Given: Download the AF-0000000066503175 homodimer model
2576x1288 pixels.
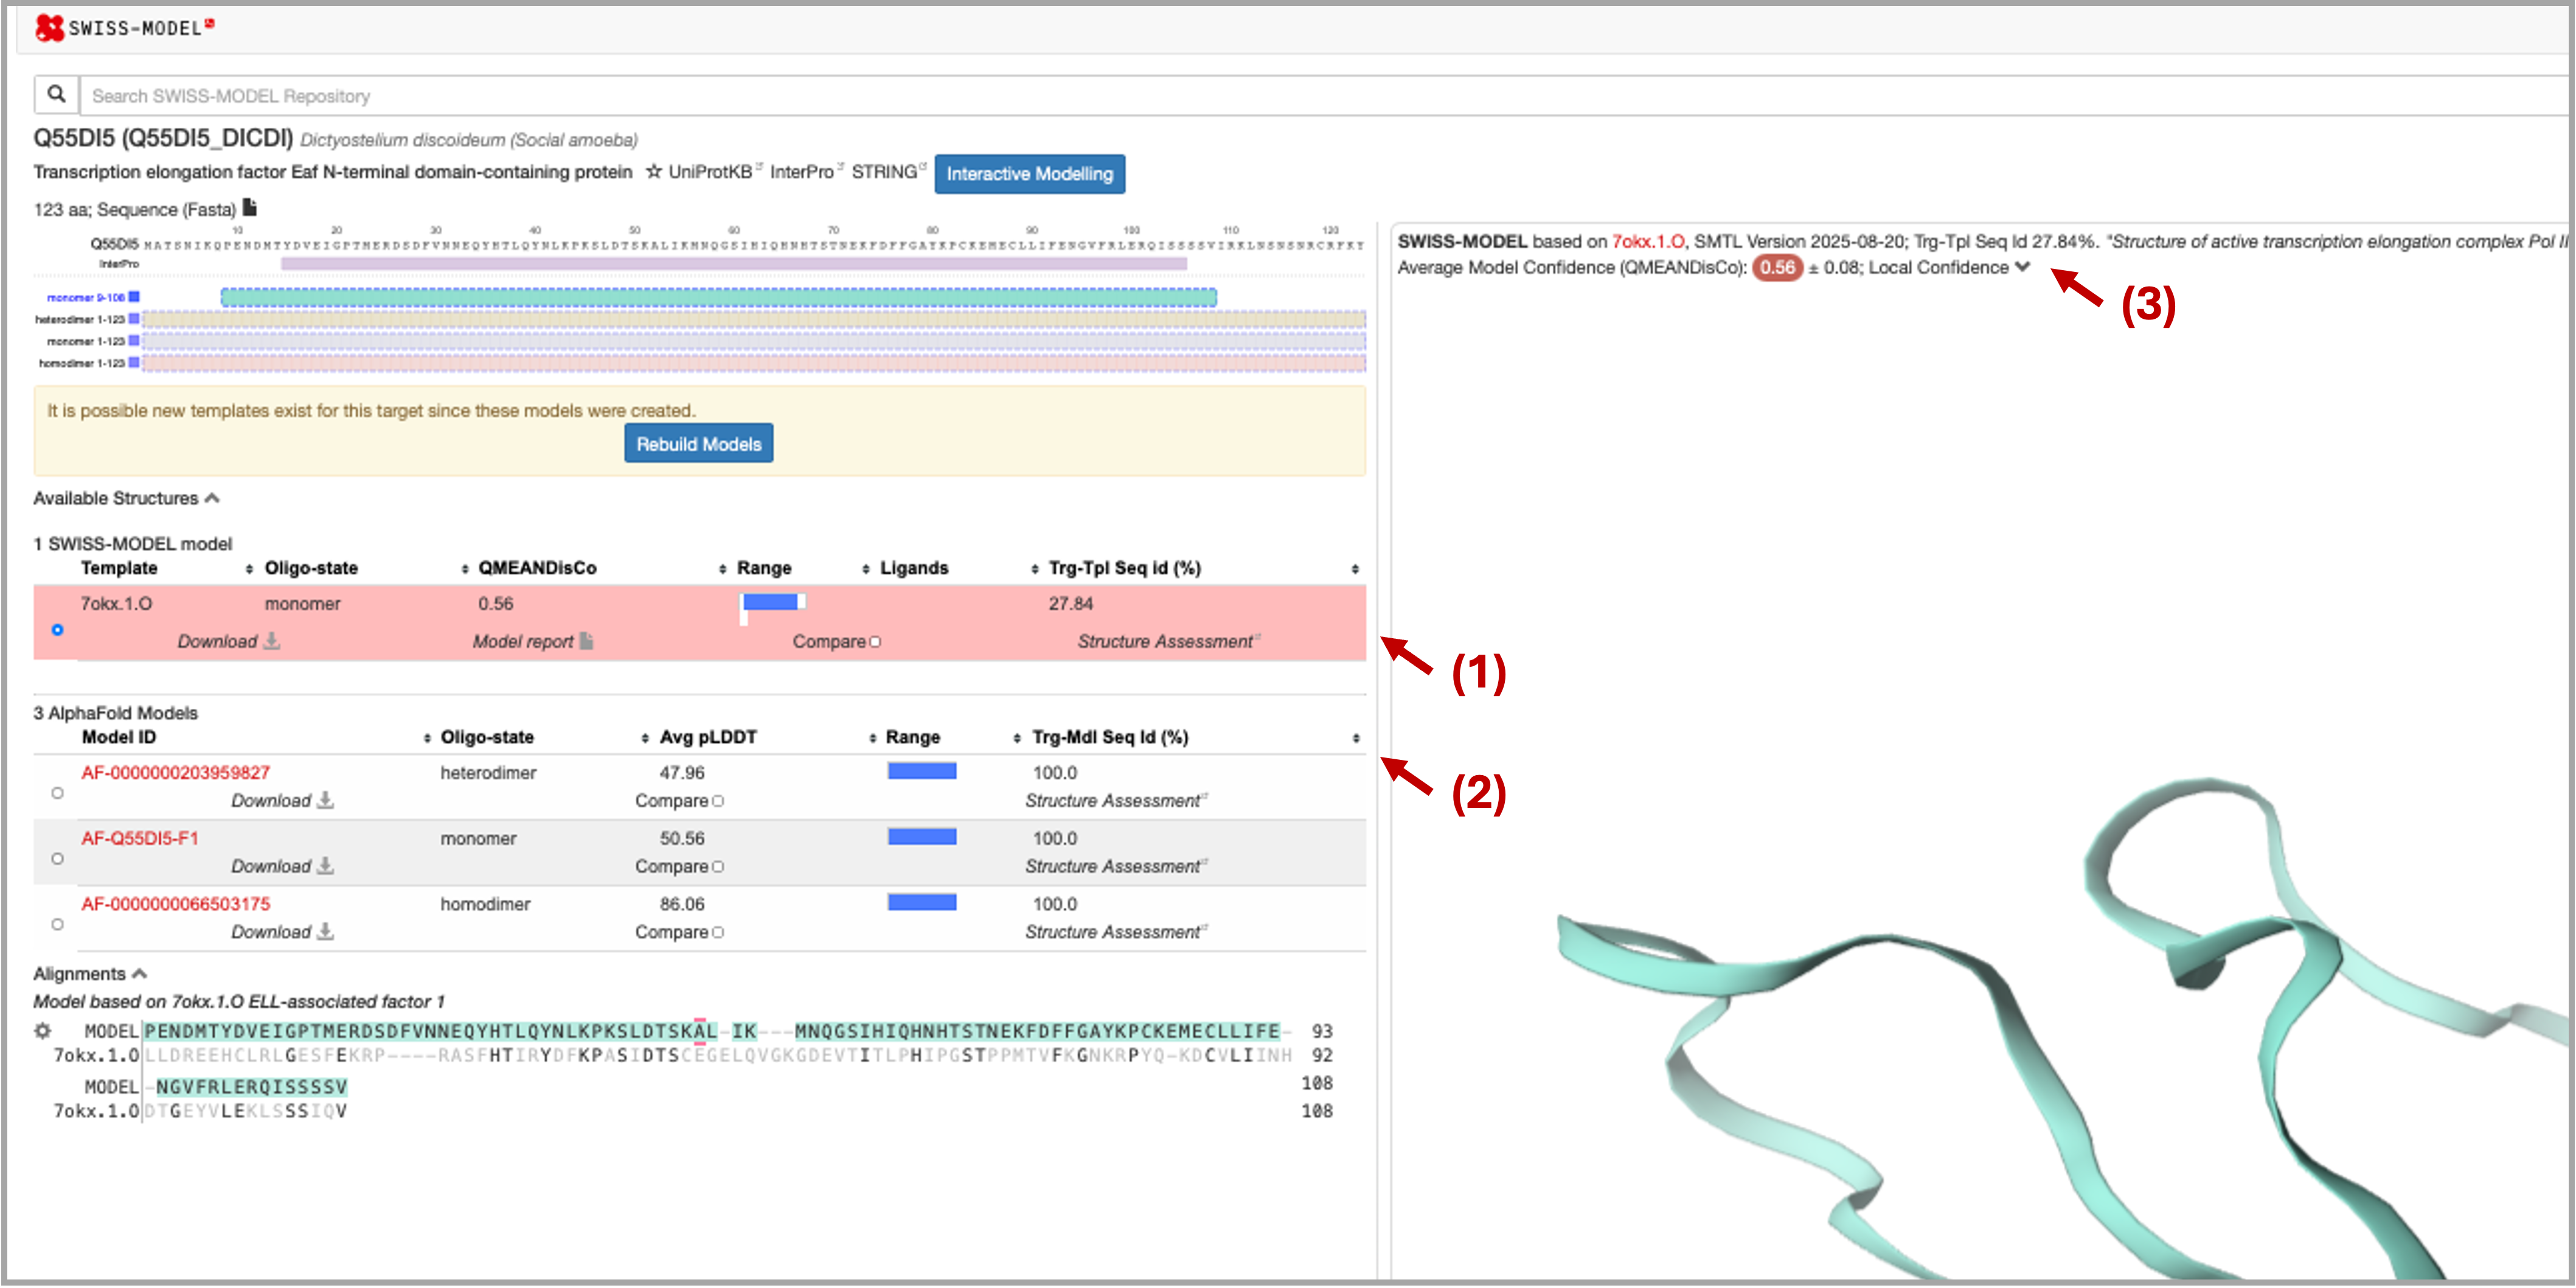Looking at the screenshot, I should [x=282, y=932].
